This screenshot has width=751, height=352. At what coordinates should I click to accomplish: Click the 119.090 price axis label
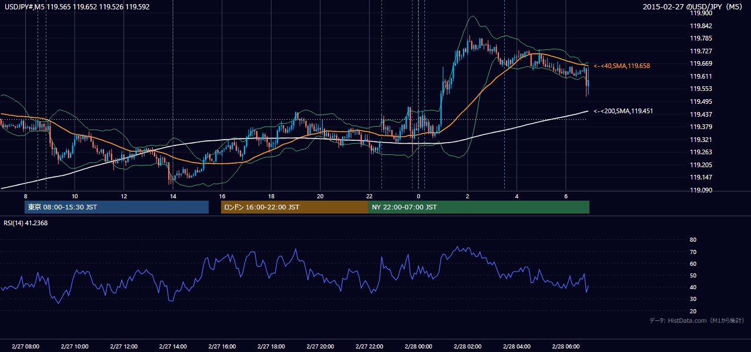pyautogui.click(x=702, y=190)
